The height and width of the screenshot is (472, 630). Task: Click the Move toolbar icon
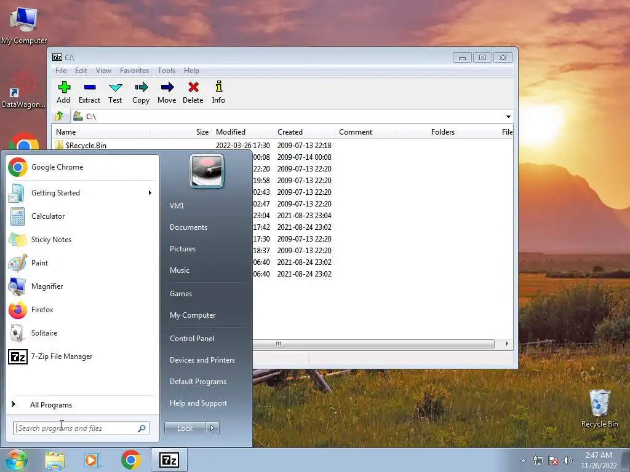167,93
